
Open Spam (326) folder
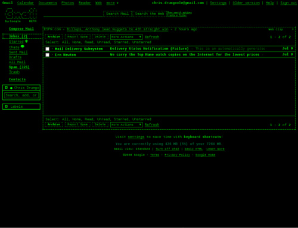pos(19,67)
